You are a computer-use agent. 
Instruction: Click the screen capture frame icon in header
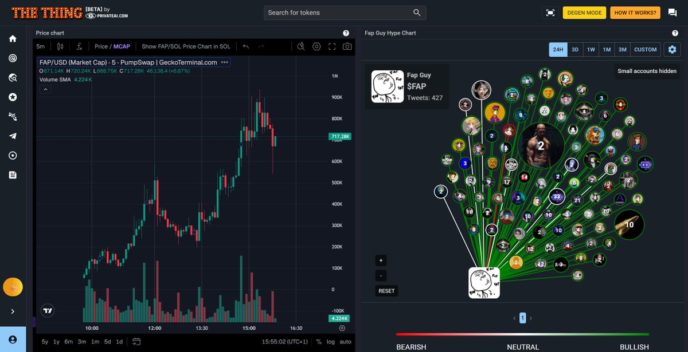click(x=550, y=13)
